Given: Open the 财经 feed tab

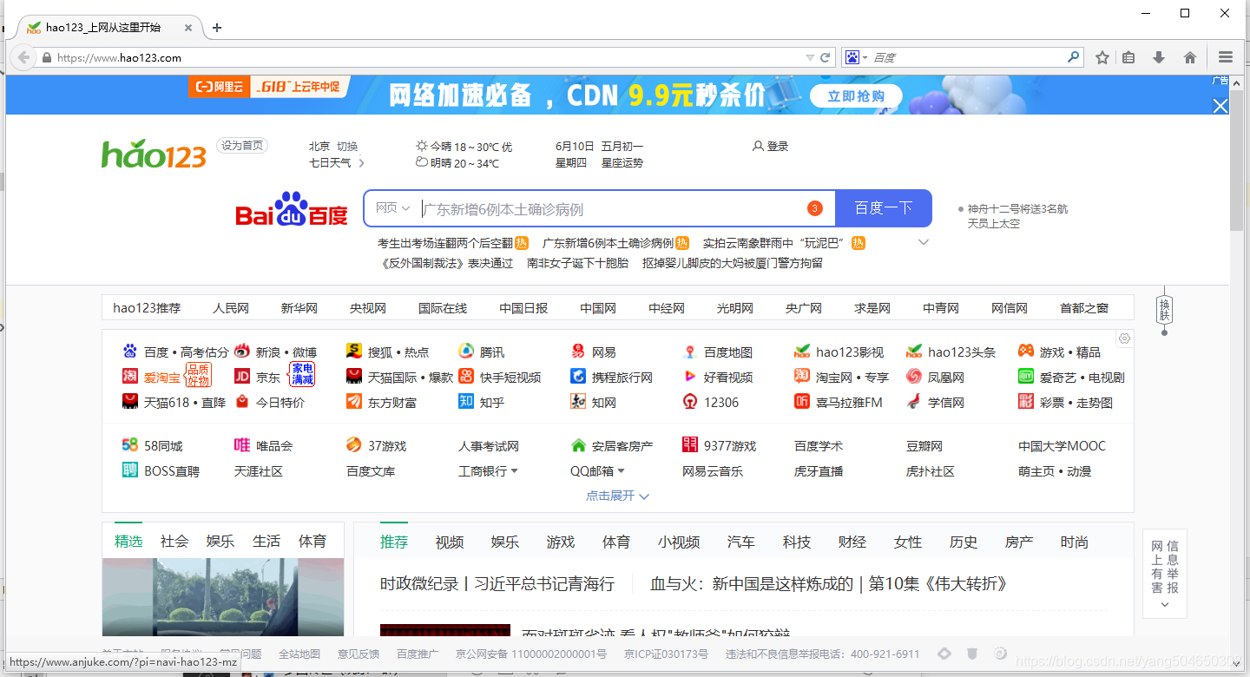Looking at the screenshot, I should [x=852, y=542].
